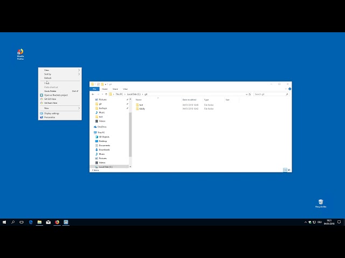Select OneDrive in the navigation pane
The image size is (345, 258).
click(x=100, y=127)
